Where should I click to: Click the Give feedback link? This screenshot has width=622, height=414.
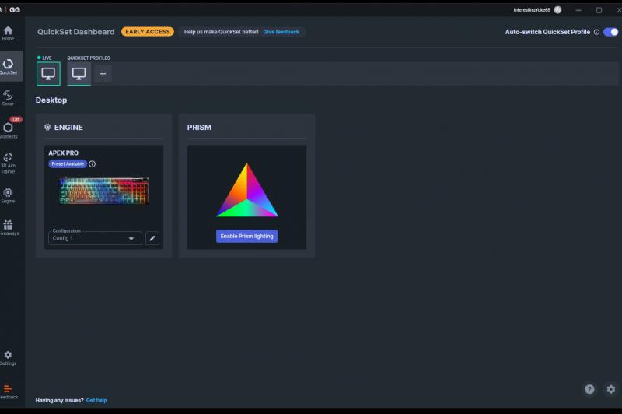point(281,32)
